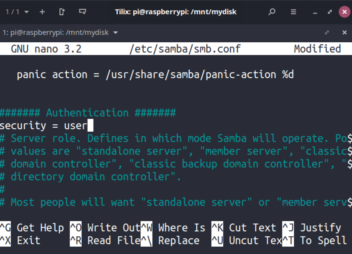Select the terminal titled 1: pi@raspberrypi: /mnt/mydisk
This screenshot has width=352, height=254.
pos(55,32)
